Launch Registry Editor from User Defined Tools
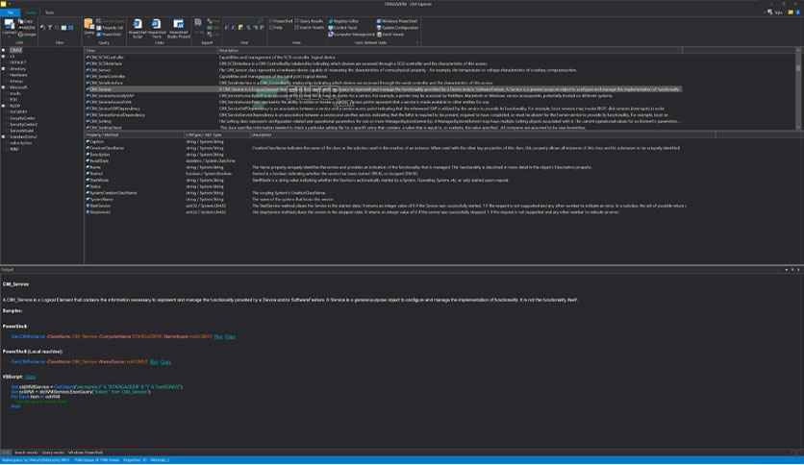This screenshot has width=804, height=465. [343, 21]
